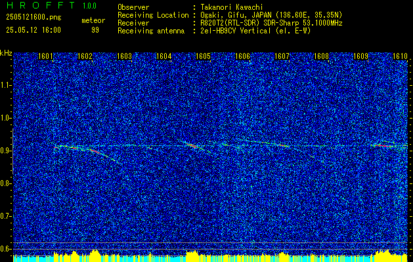Click the HROFFT title text
Viewport: 413px width, 262px height.
40,5
